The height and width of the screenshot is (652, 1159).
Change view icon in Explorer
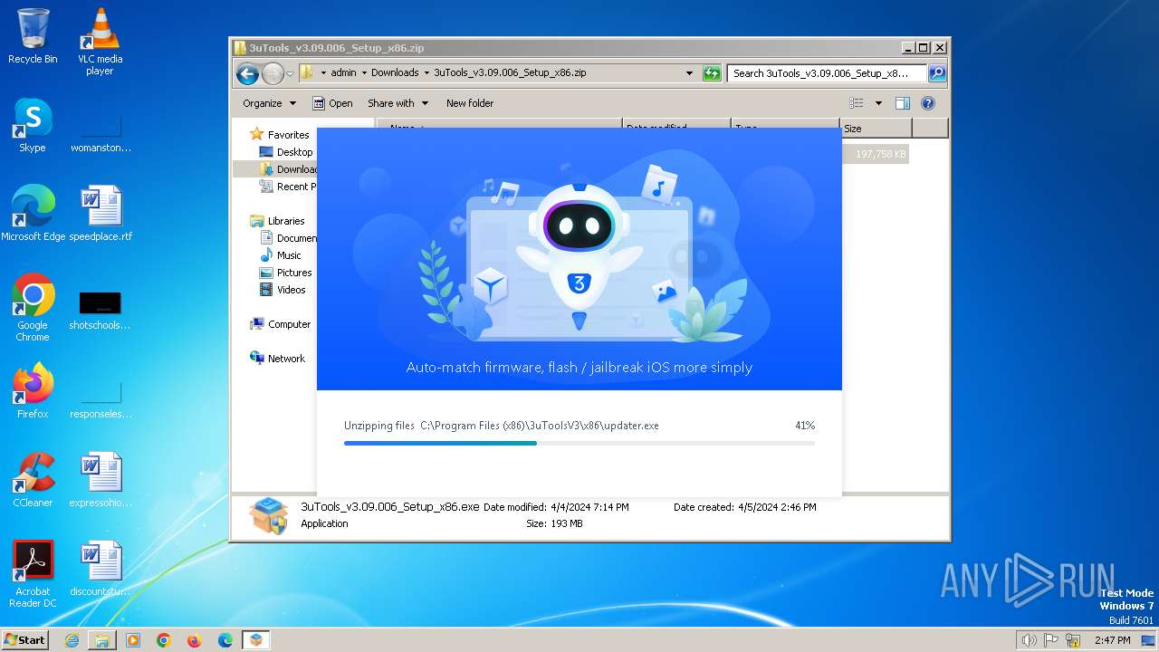point(857,103)
